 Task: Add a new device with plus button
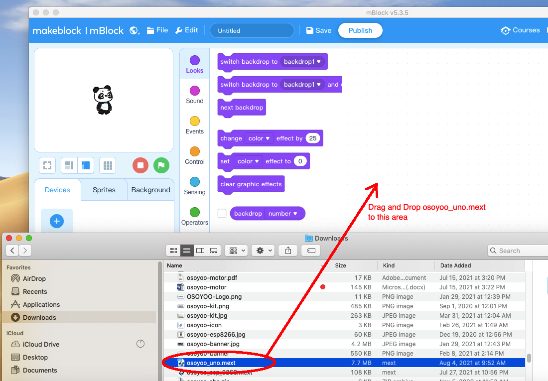coord(57,221)
